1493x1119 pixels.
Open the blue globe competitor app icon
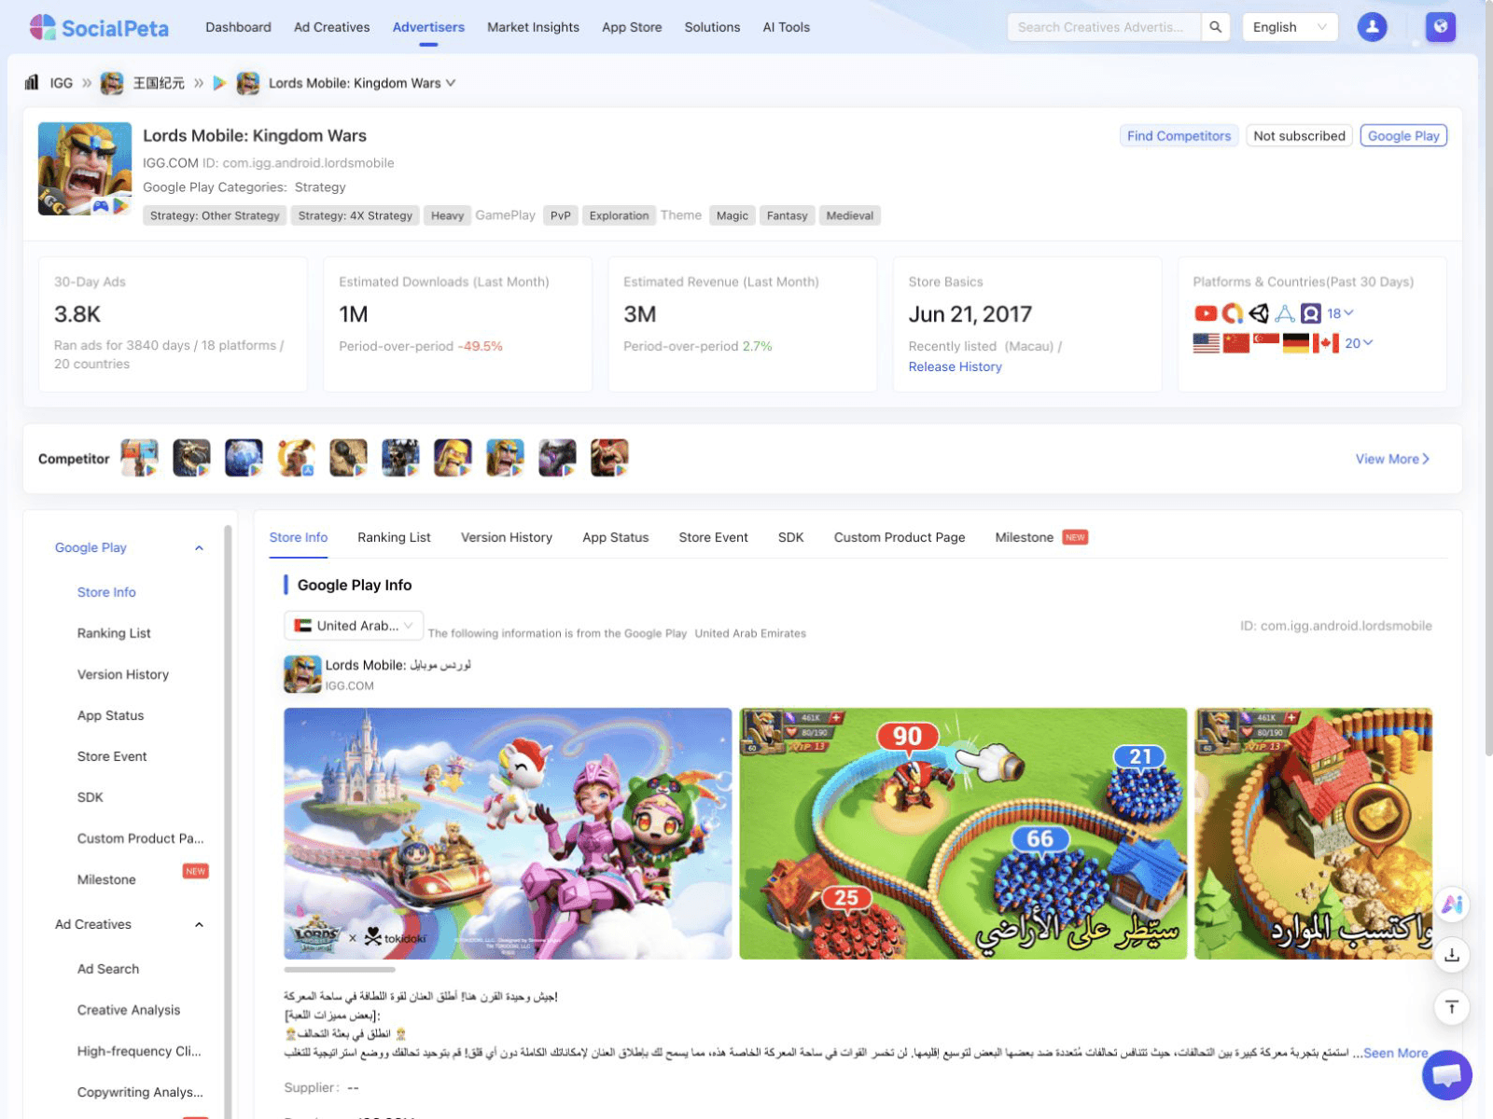244,458
